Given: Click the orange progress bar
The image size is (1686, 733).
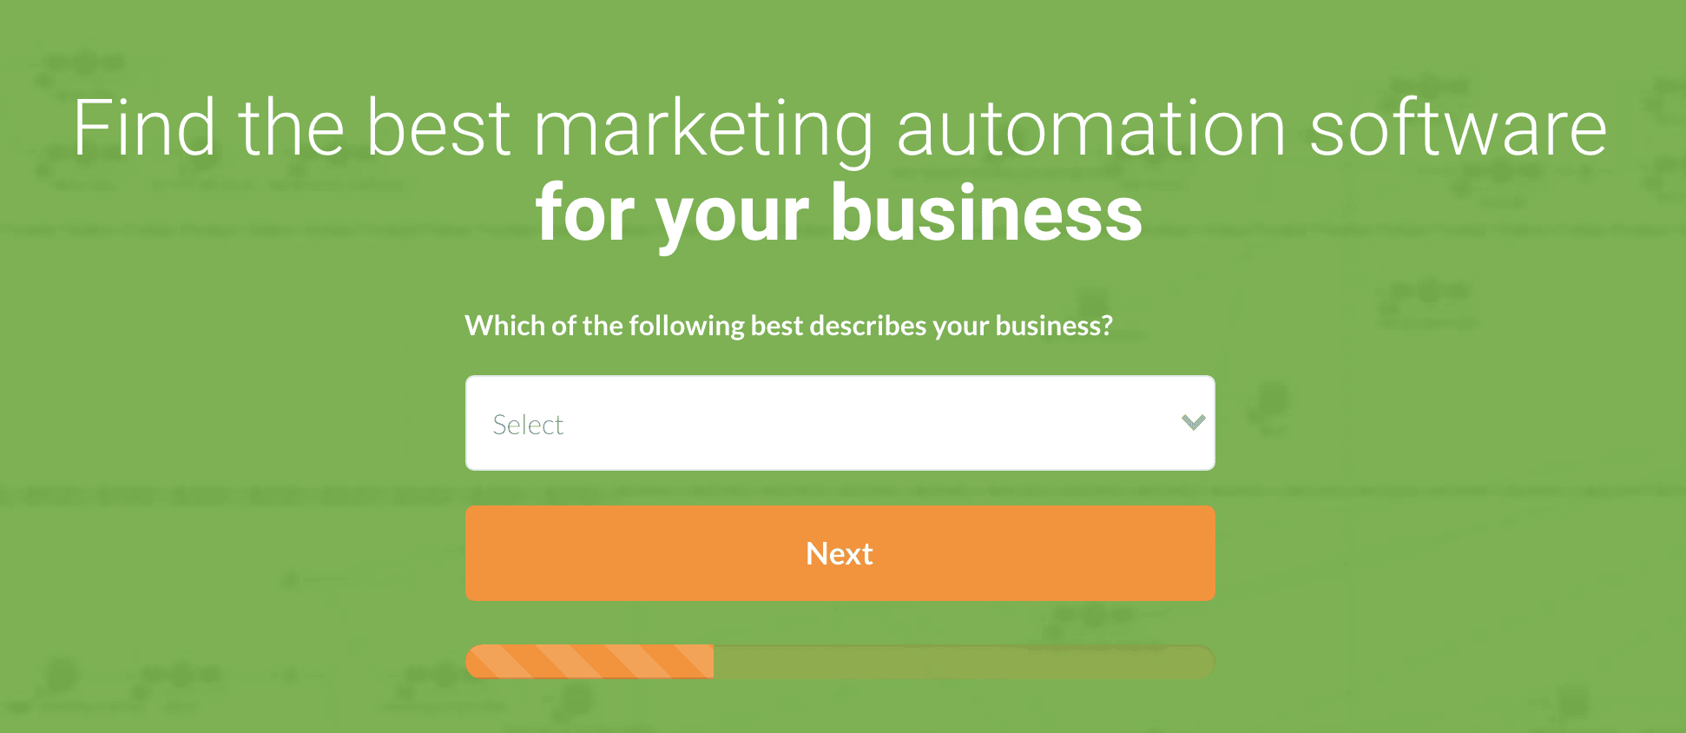Looking at the screenshot, I should coord(840,662).
